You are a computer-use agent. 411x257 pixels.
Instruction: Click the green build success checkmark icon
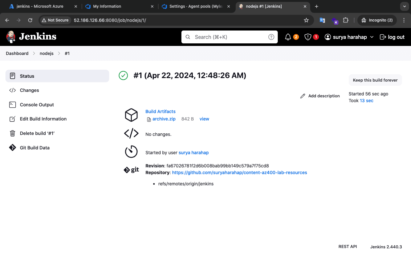coord(123,75)
